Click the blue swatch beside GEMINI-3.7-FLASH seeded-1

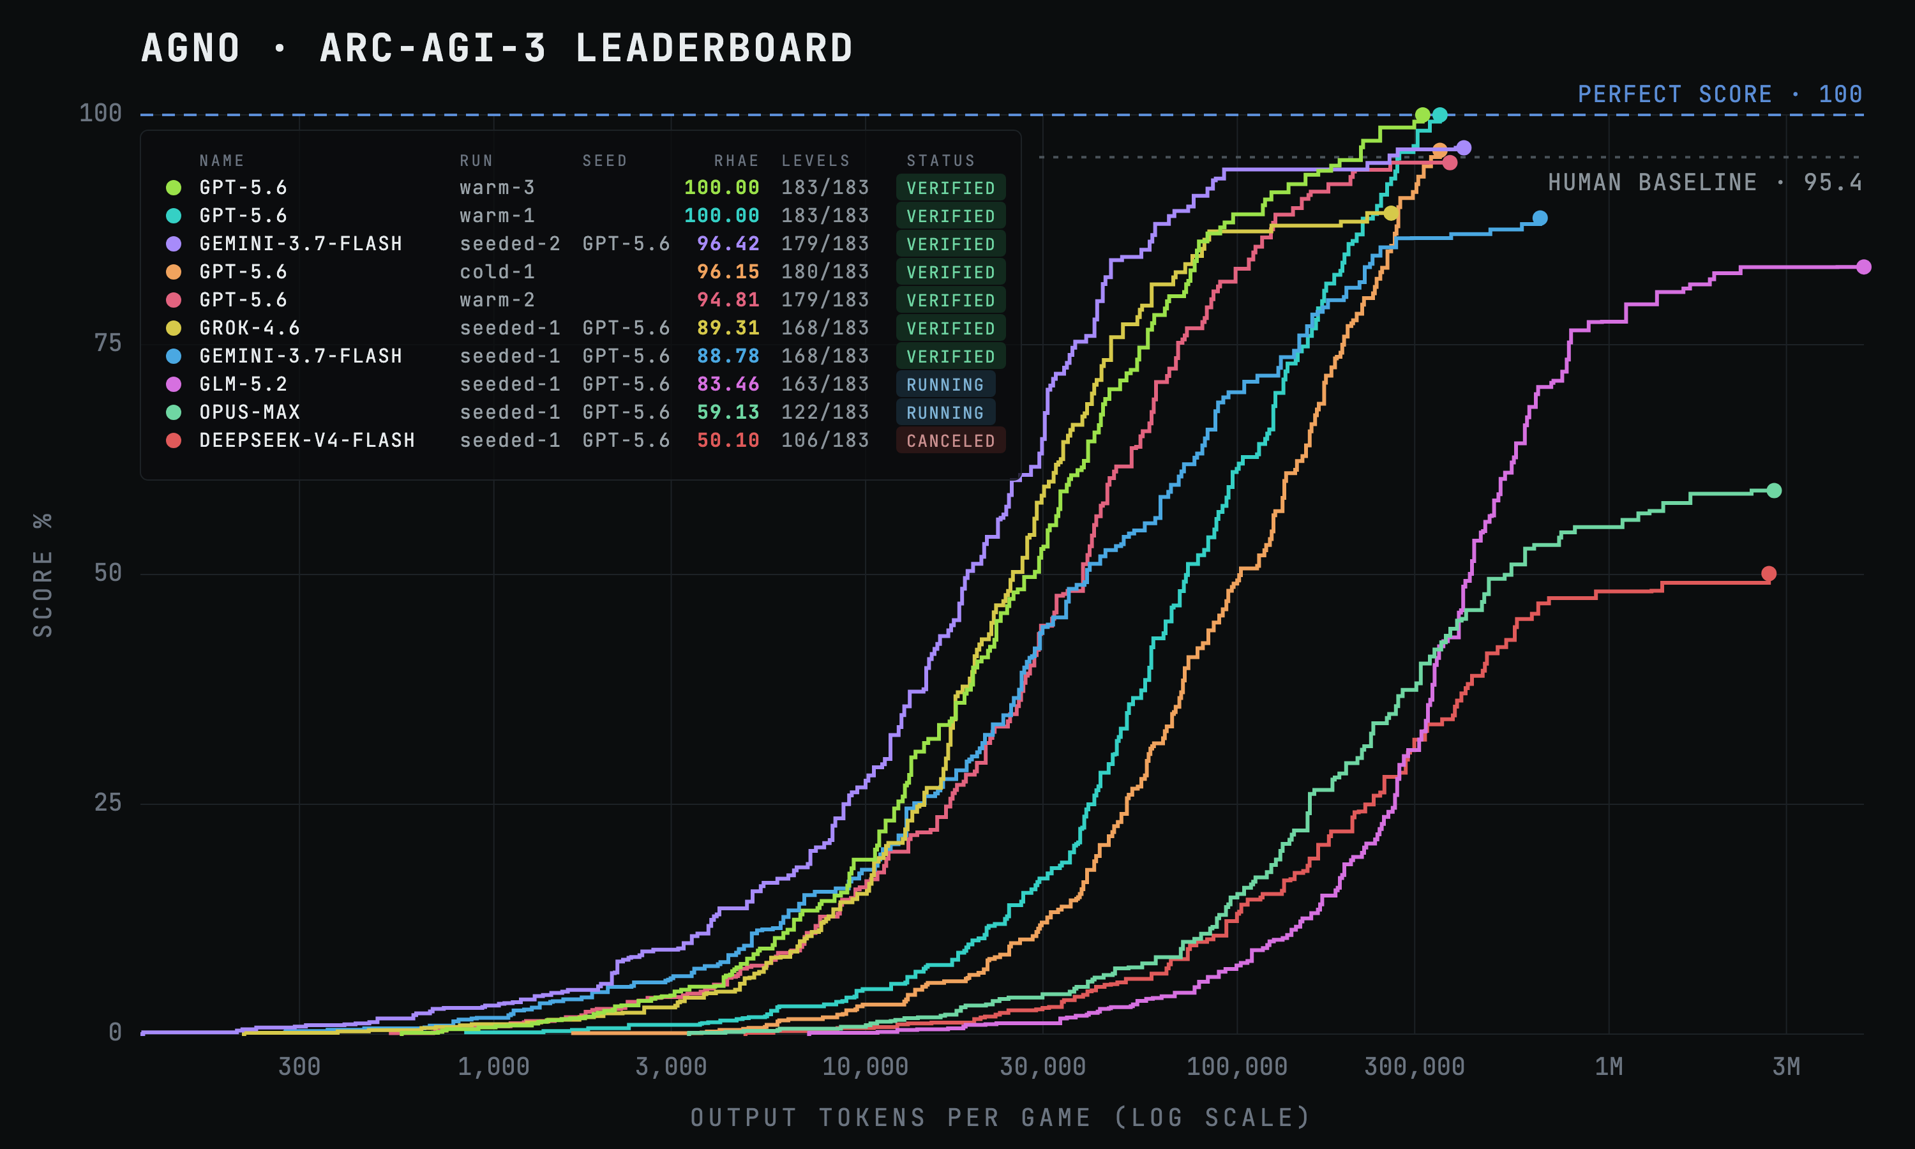(174, 356)
